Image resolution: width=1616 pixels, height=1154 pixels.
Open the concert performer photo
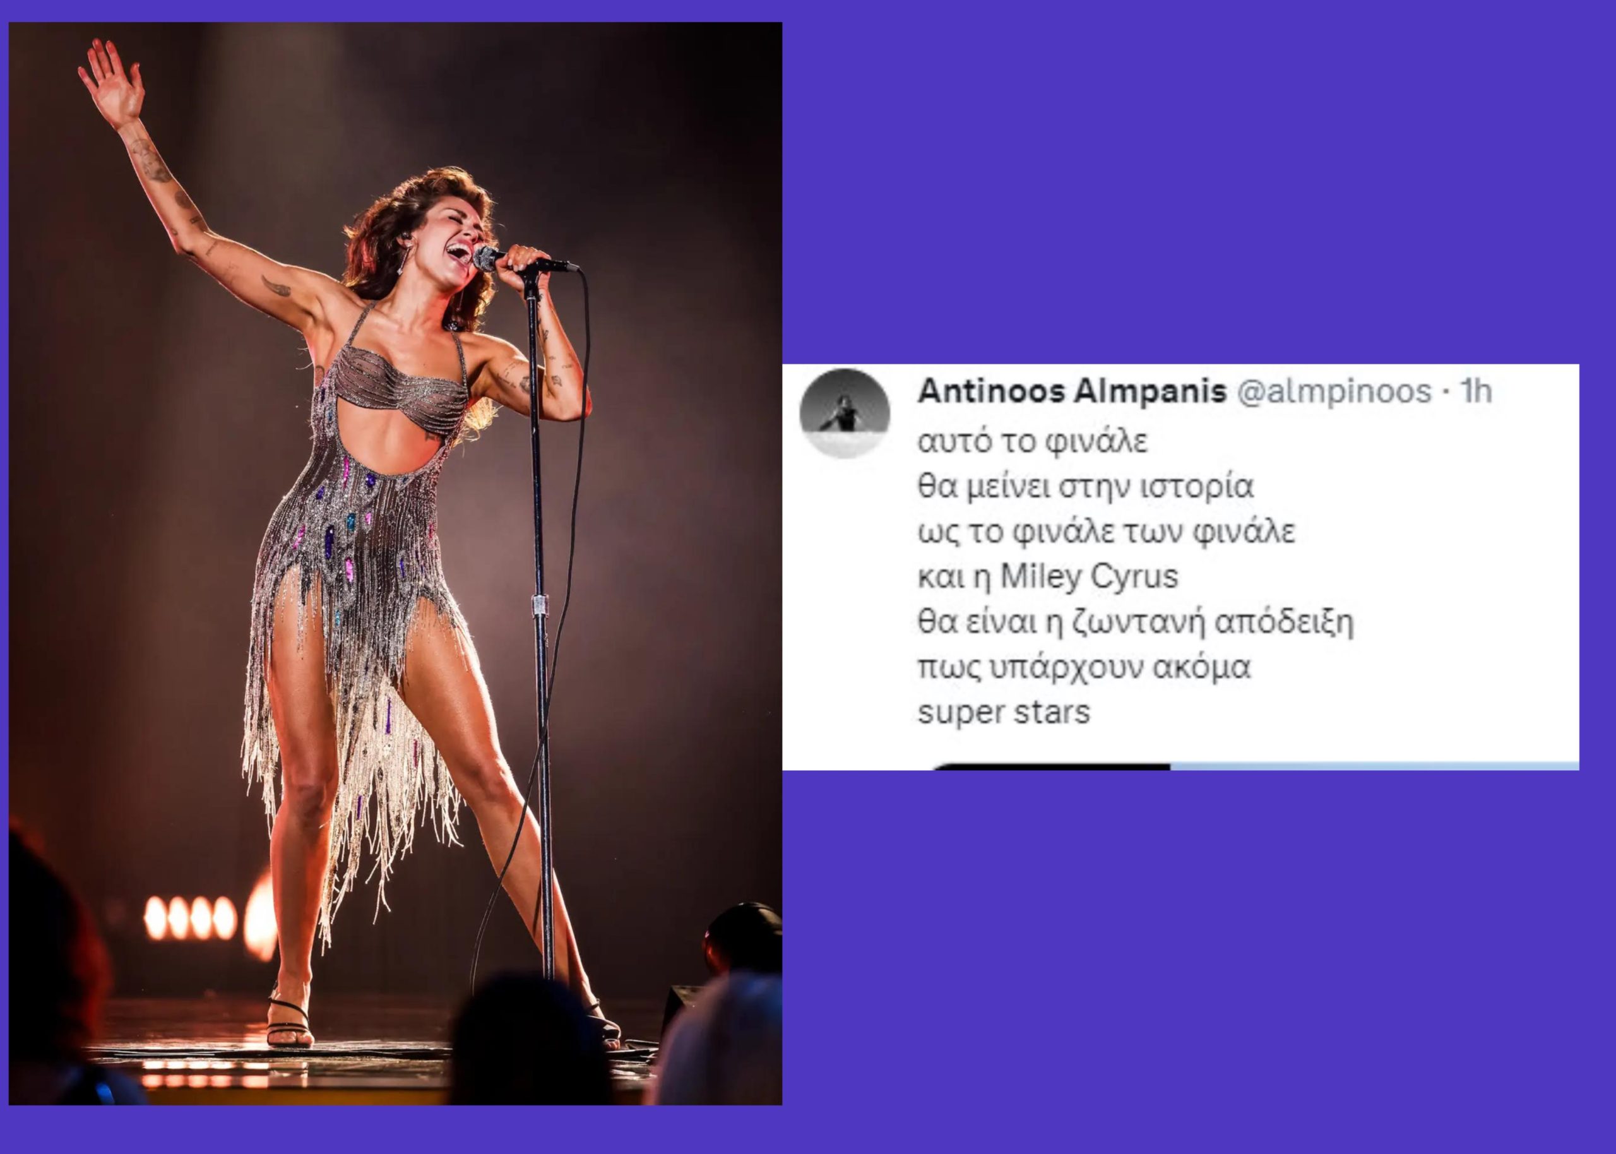pos(395,564)
